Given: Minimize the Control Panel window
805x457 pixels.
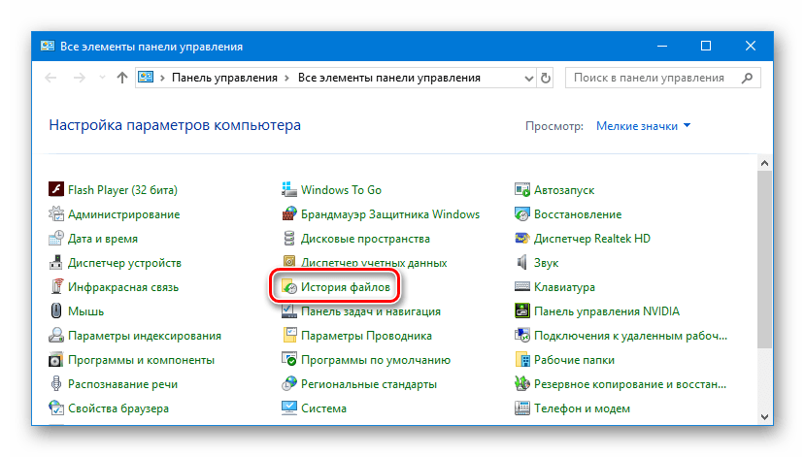Looking at the screenshot, I should tap(662, 46).
